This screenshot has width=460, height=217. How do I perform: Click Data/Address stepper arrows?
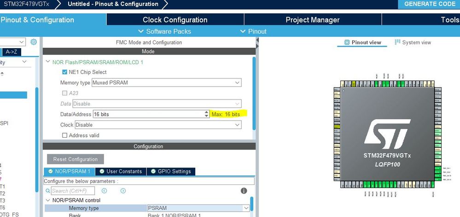pyautogui.click(x=207, y=114)
